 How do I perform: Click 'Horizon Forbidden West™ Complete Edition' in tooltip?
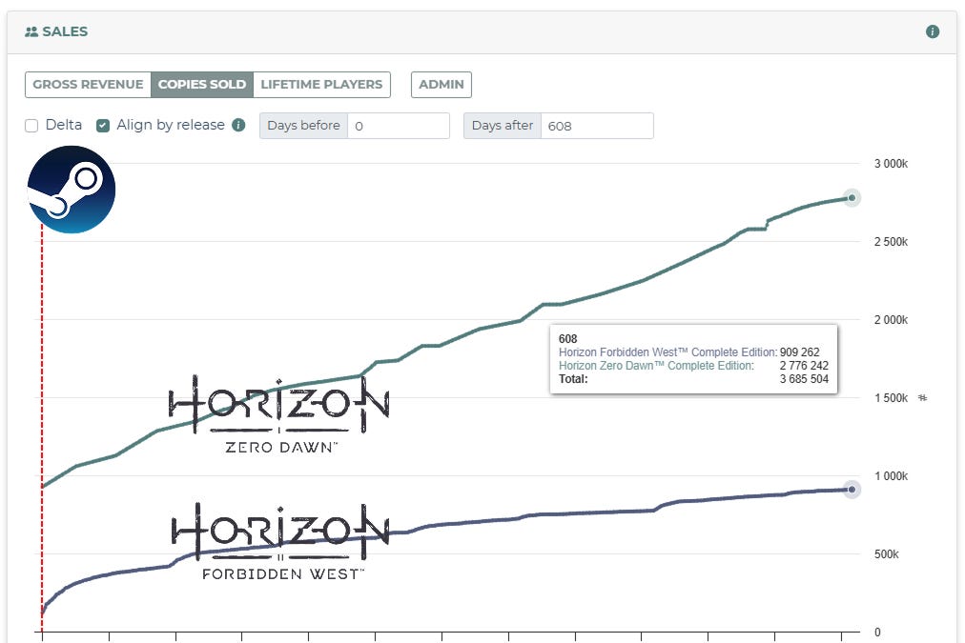click(667, 352)
